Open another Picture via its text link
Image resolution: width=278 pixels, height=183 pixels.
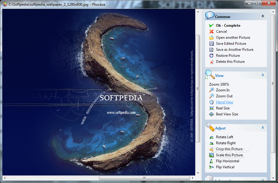pyautogui.click(x=233, y=38)
